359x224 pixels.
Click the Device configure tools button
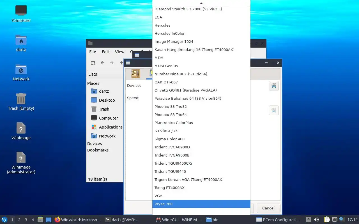pyautogui.click(x=274, y=86)
